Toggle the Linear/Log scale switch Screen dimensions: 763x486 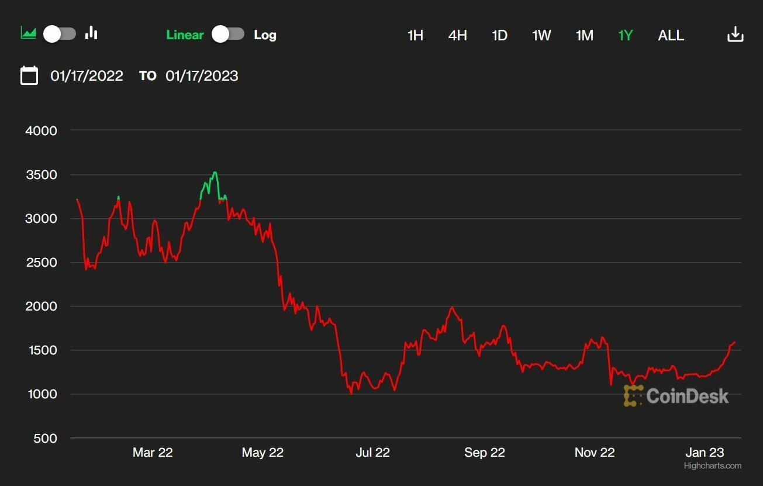tap(228, 34)
